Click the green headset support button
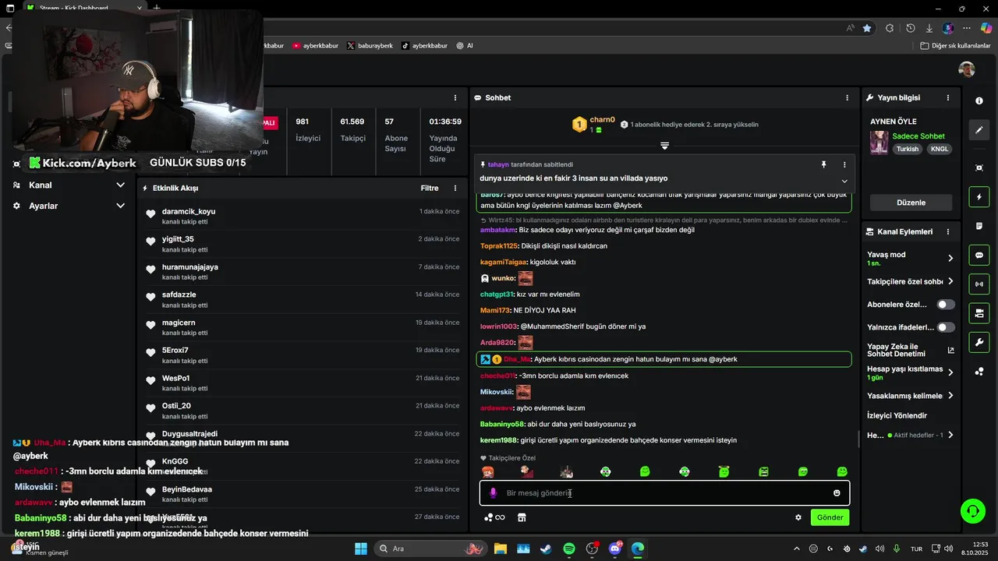 click(972, 511)
